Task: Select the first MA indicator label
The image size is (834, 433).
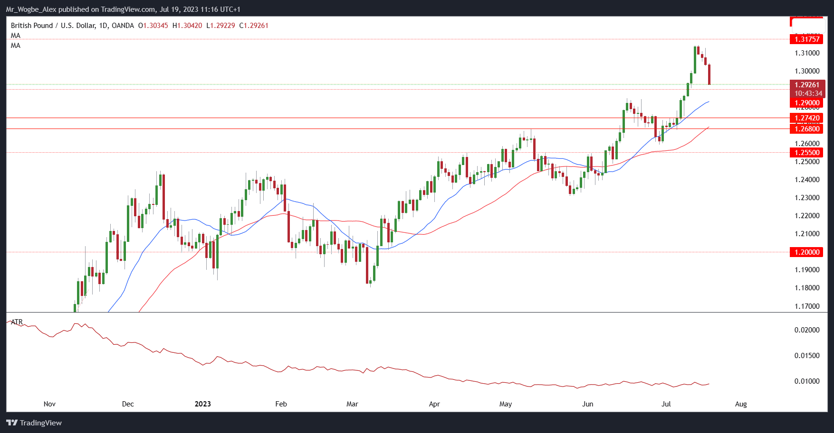Action: pos(16,36)
